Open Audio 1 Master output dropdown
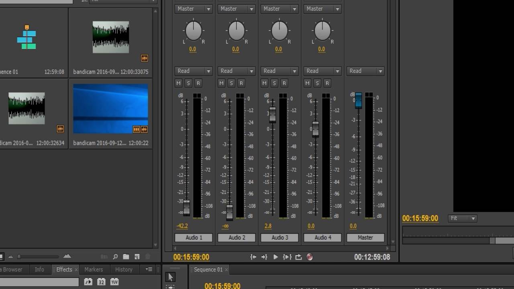The image size is (514, 289). 194,9
